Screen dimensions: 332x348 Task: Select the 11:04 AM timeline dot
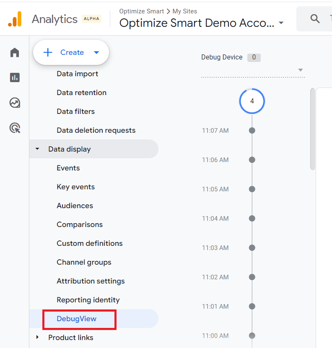pyautogui.click(x=252, y=218)
